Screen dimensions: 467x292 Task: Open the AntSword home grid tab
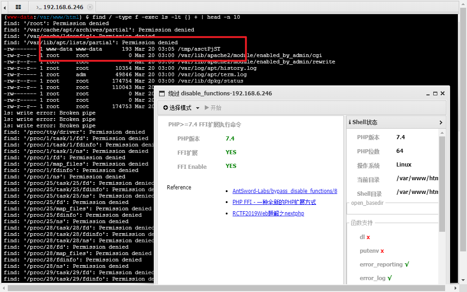pos(18,7)
